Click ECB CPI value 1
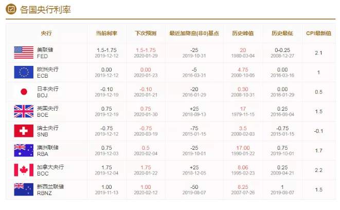This screenshot has height=210, width=340. pos(318,72)
